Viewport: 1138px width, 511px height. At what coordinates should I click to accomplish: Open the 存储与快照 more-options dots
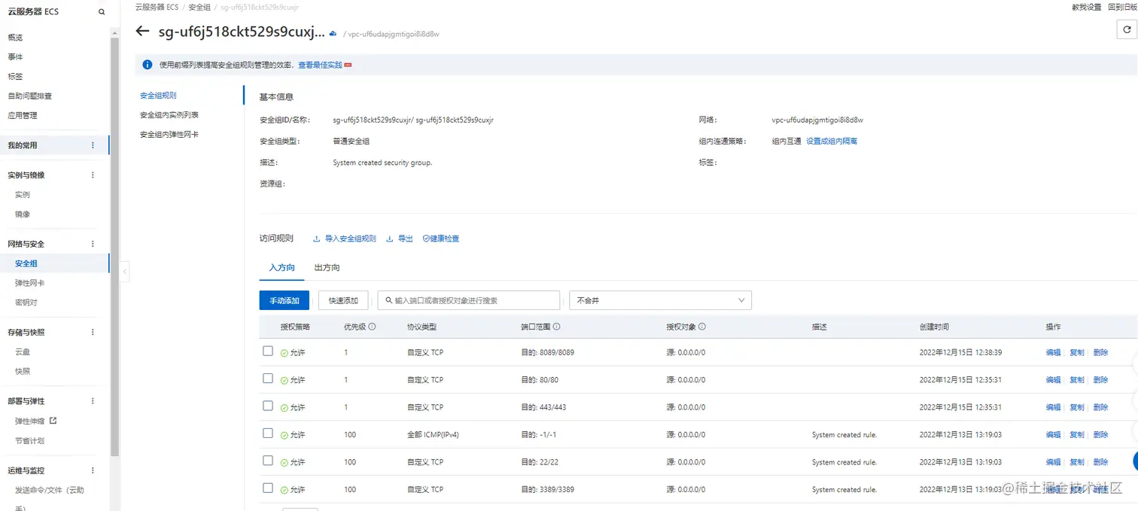pyautogui.click(x=93, y=332)
